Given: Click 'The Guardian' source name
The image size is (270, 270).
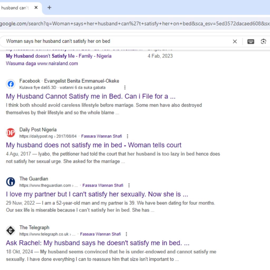Looking at the screenshot, I should tap(34, 179).
